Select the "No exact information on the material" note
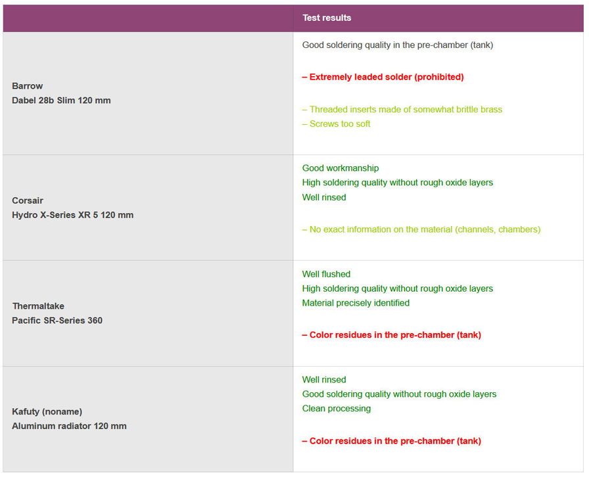 (x=421, y=229)
